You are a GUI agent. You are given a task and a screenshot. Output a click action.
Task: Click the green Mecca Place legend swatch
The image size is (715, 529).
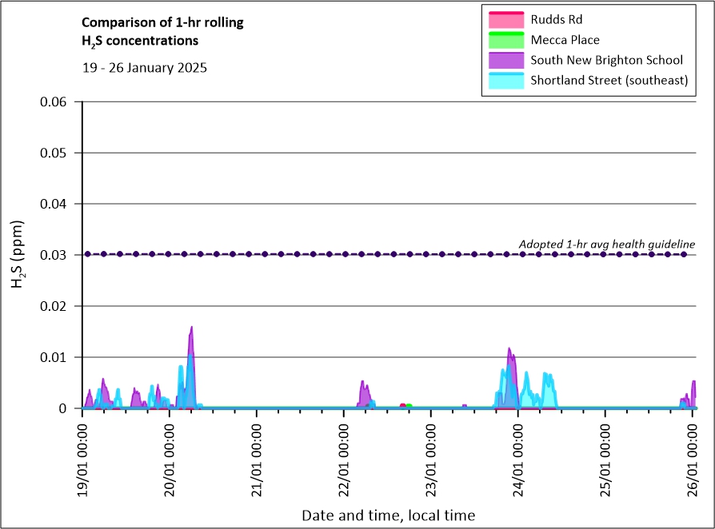(504, 40)
